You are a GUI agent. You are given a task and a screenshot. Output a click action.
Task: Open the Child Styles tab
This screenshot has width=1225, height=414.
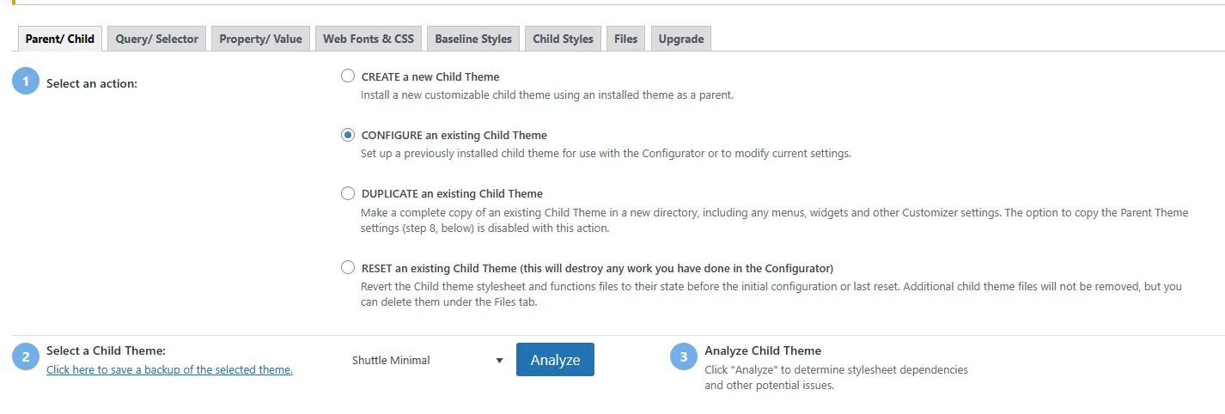pos(563,39)
